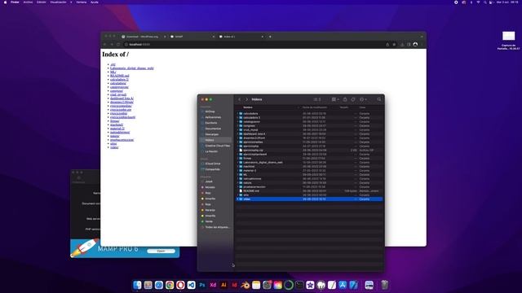Open the Ayuda menu in menu bar
The width and height of the screenshot is (522, 293).
click(95, 2)
